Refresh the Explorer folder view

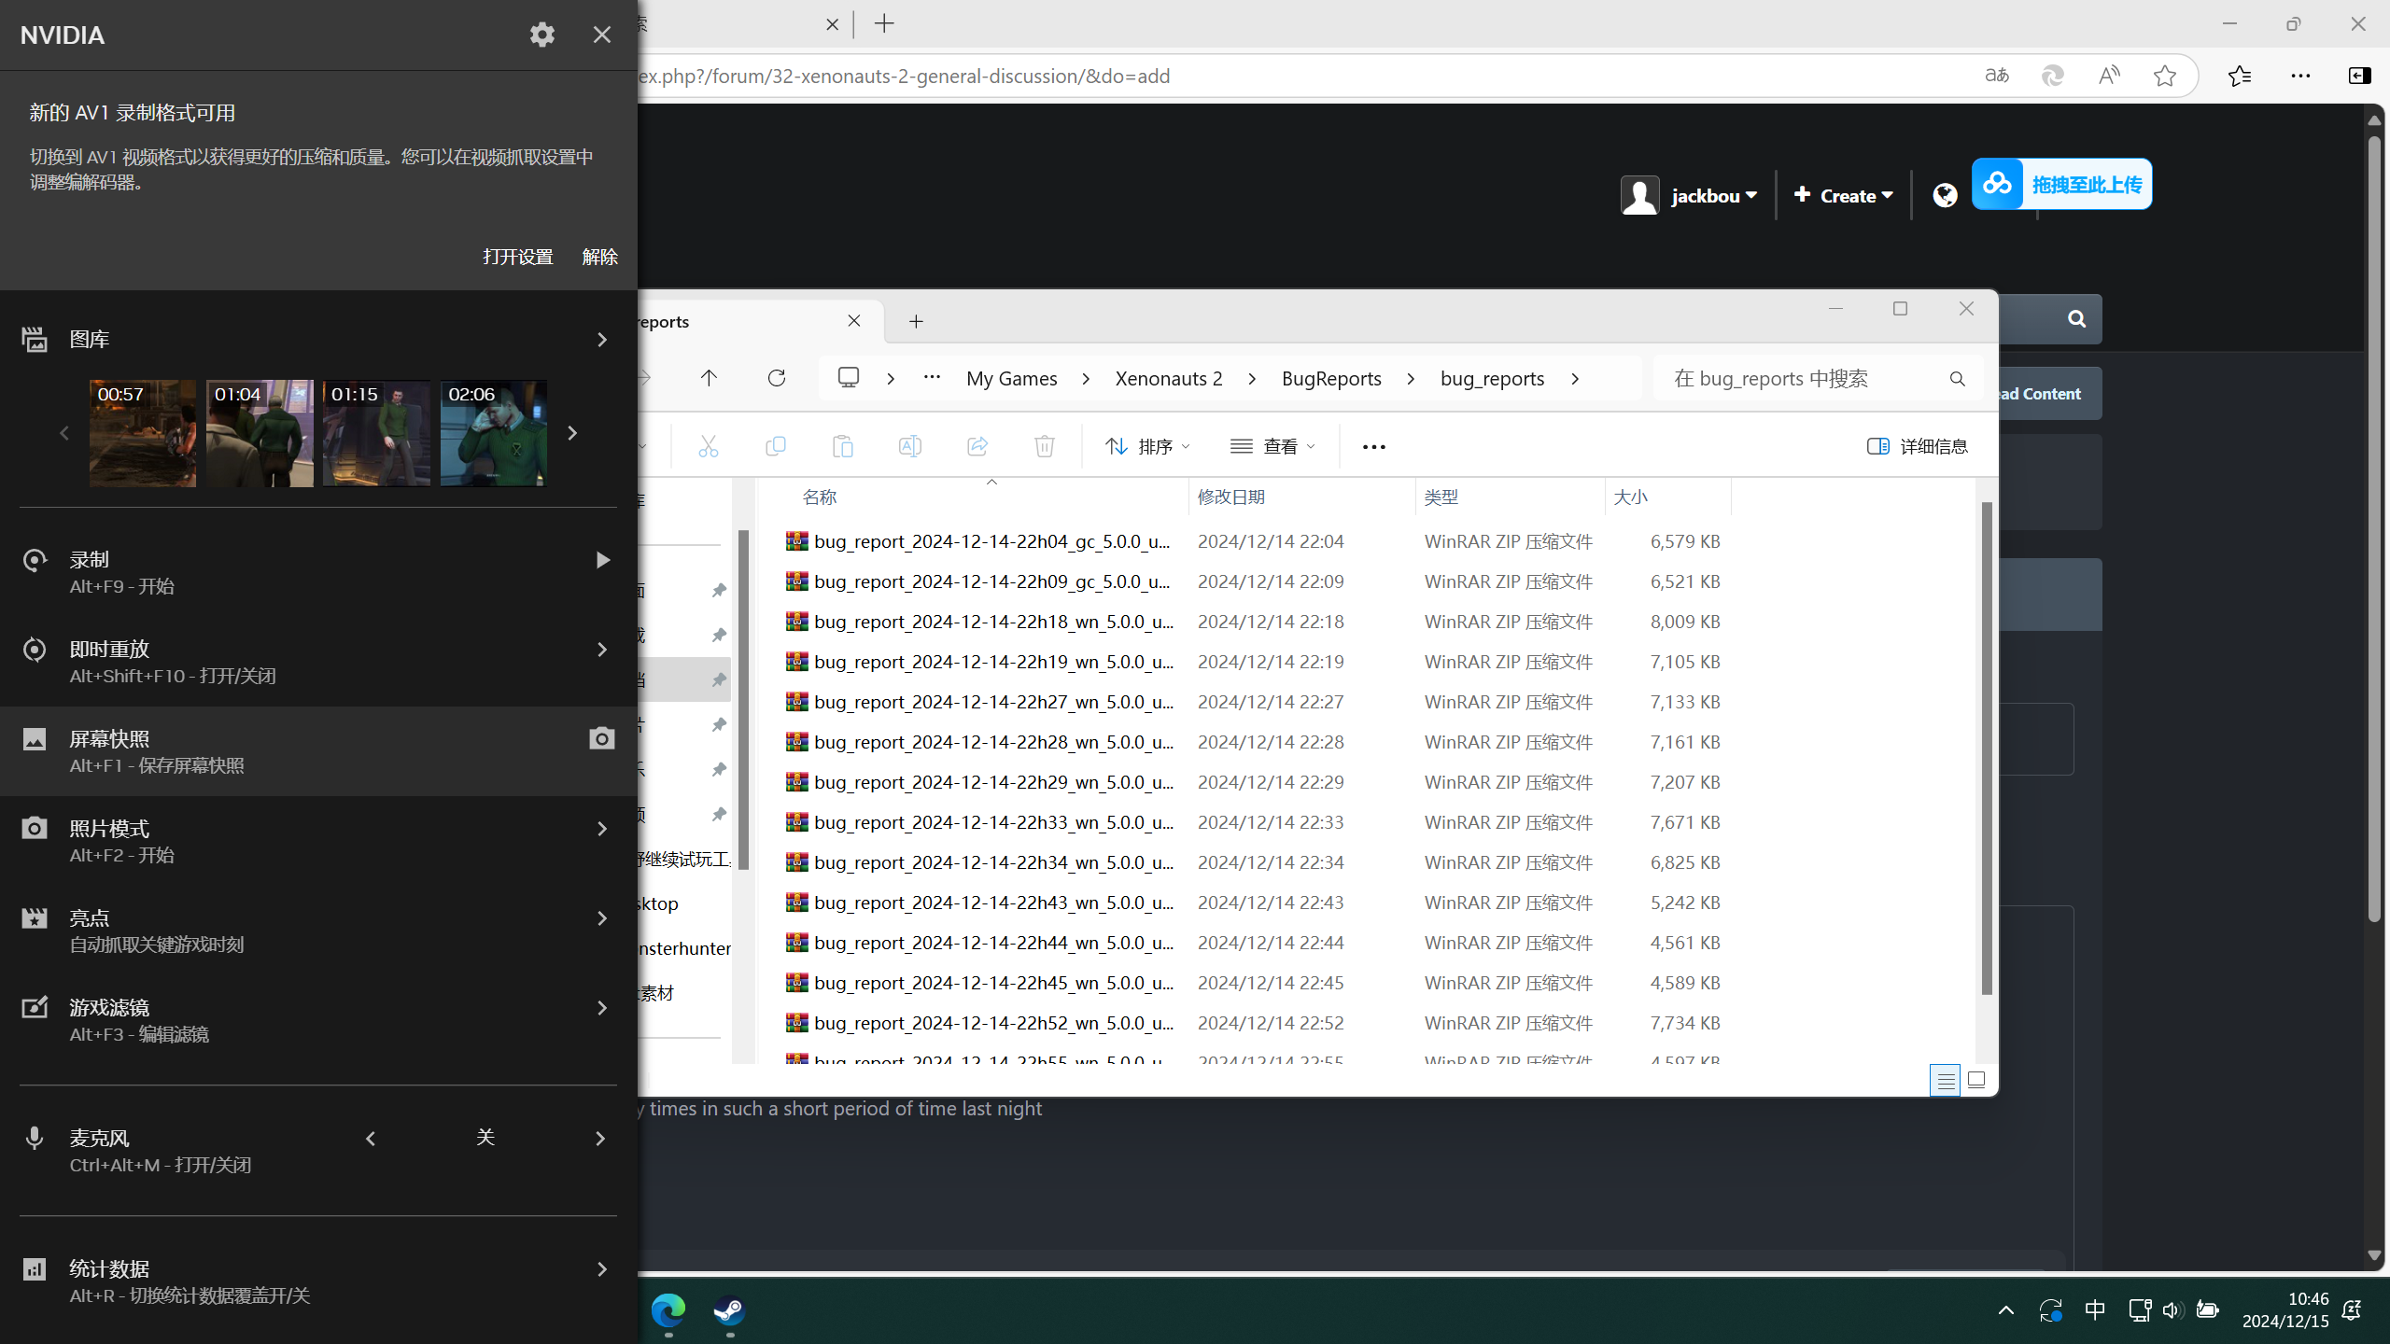click(x=777, y=378)
